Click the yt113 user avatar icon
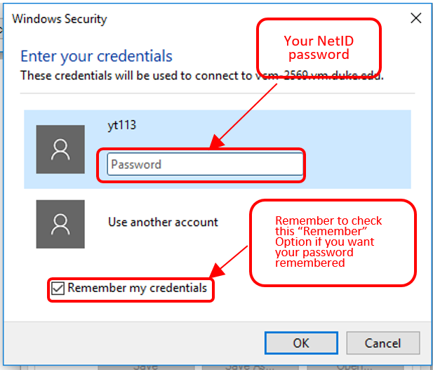This screenshot has width=433, height=370. point(60,150)
